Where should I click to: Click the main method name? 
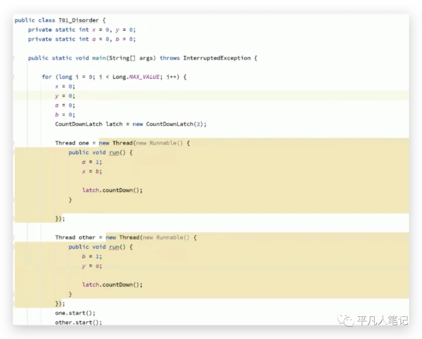[99, 58]
